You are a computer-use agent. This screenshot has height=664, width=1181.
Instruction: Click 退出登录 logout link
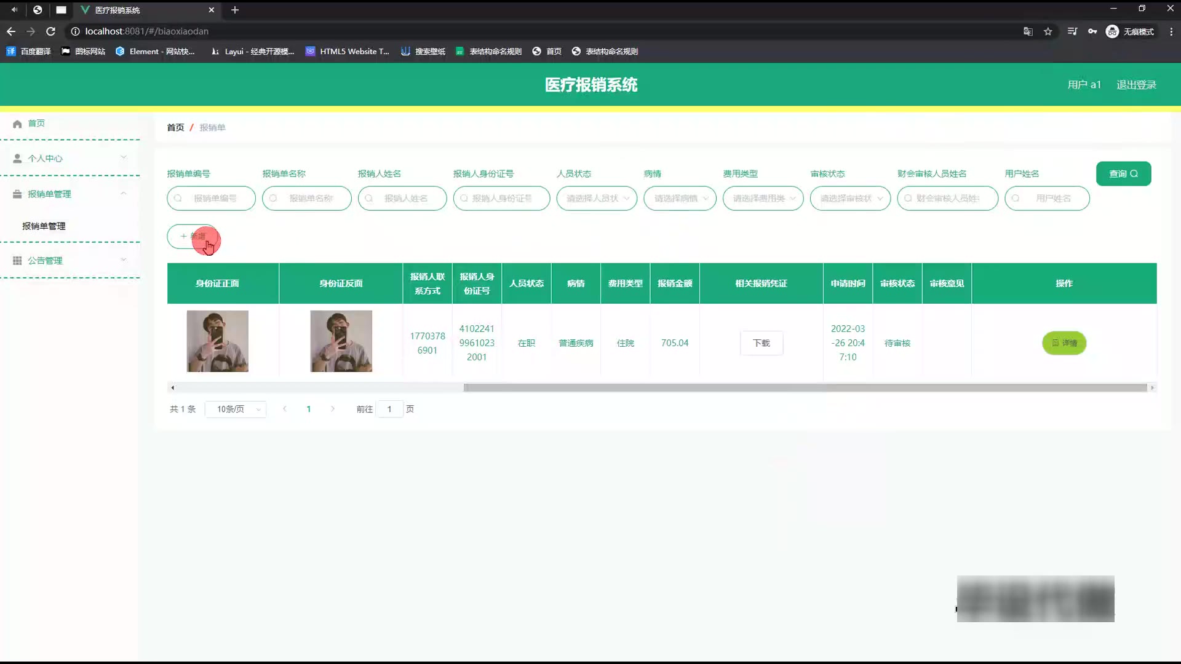click(1136, 85)
